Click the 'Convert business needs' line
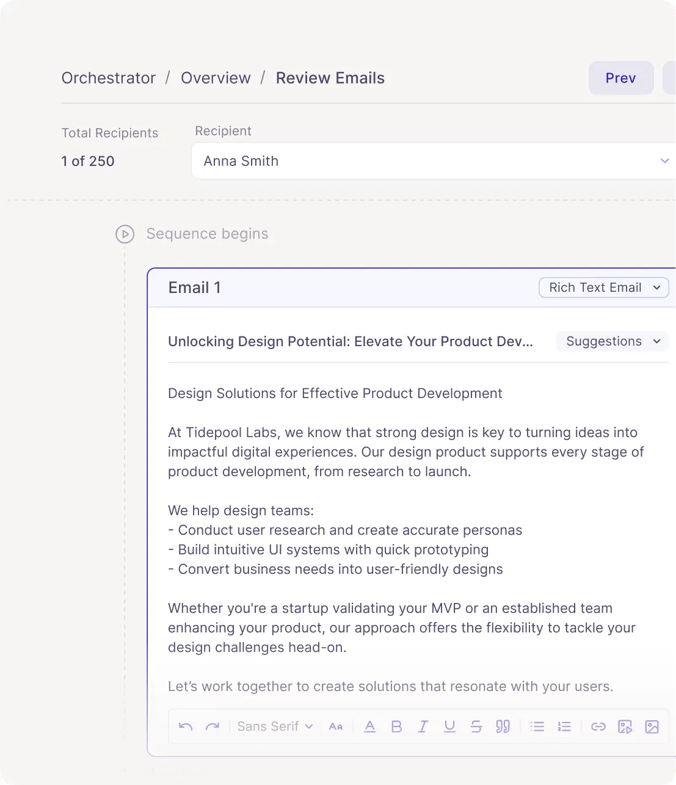Image resolution: width=676 pixels, height=785 pixels. (x=335, y=569)
